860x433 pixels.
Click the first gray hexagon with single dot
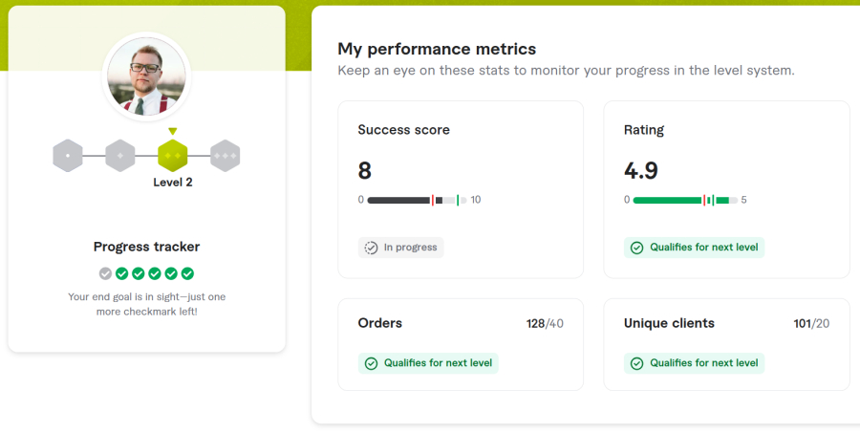68,155
